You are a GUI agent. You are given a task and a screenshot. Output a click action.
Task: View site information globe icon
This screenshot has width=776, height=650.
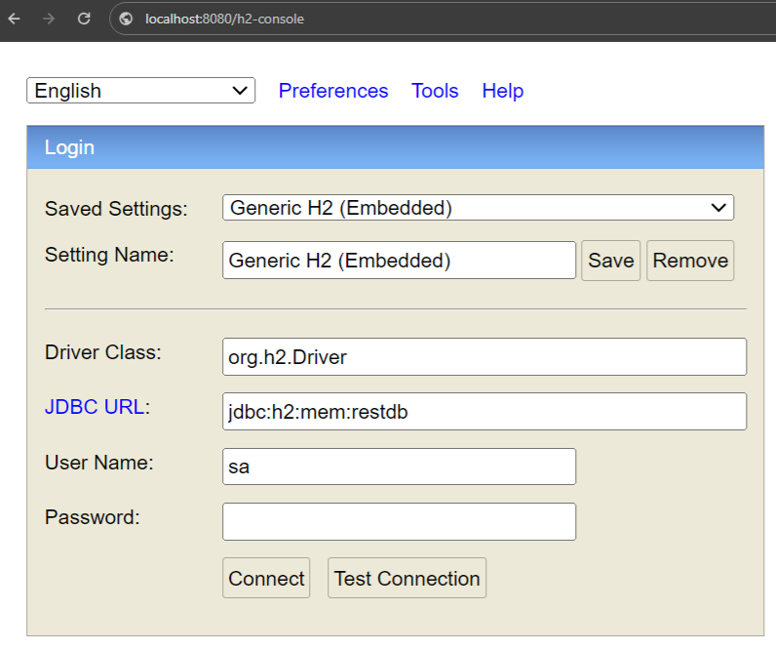tap(126, 19)
